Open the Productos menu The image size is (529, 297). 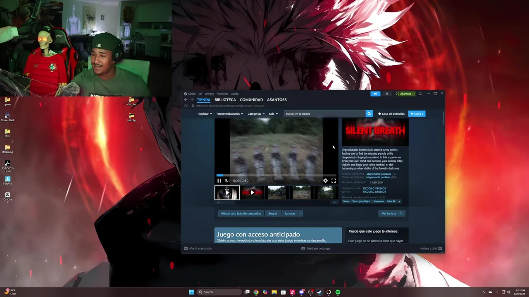(222, 94)
